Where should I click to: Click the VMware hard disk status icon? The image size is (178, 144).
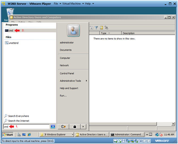(115, 141)
